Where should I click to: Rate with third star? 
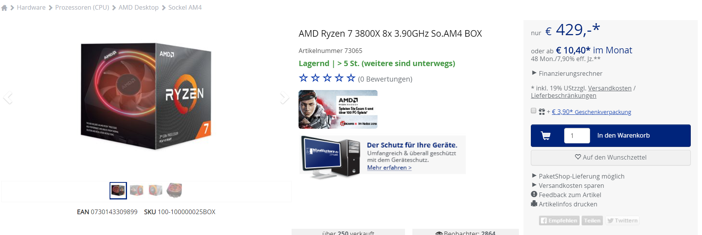[x=327, y=78]
